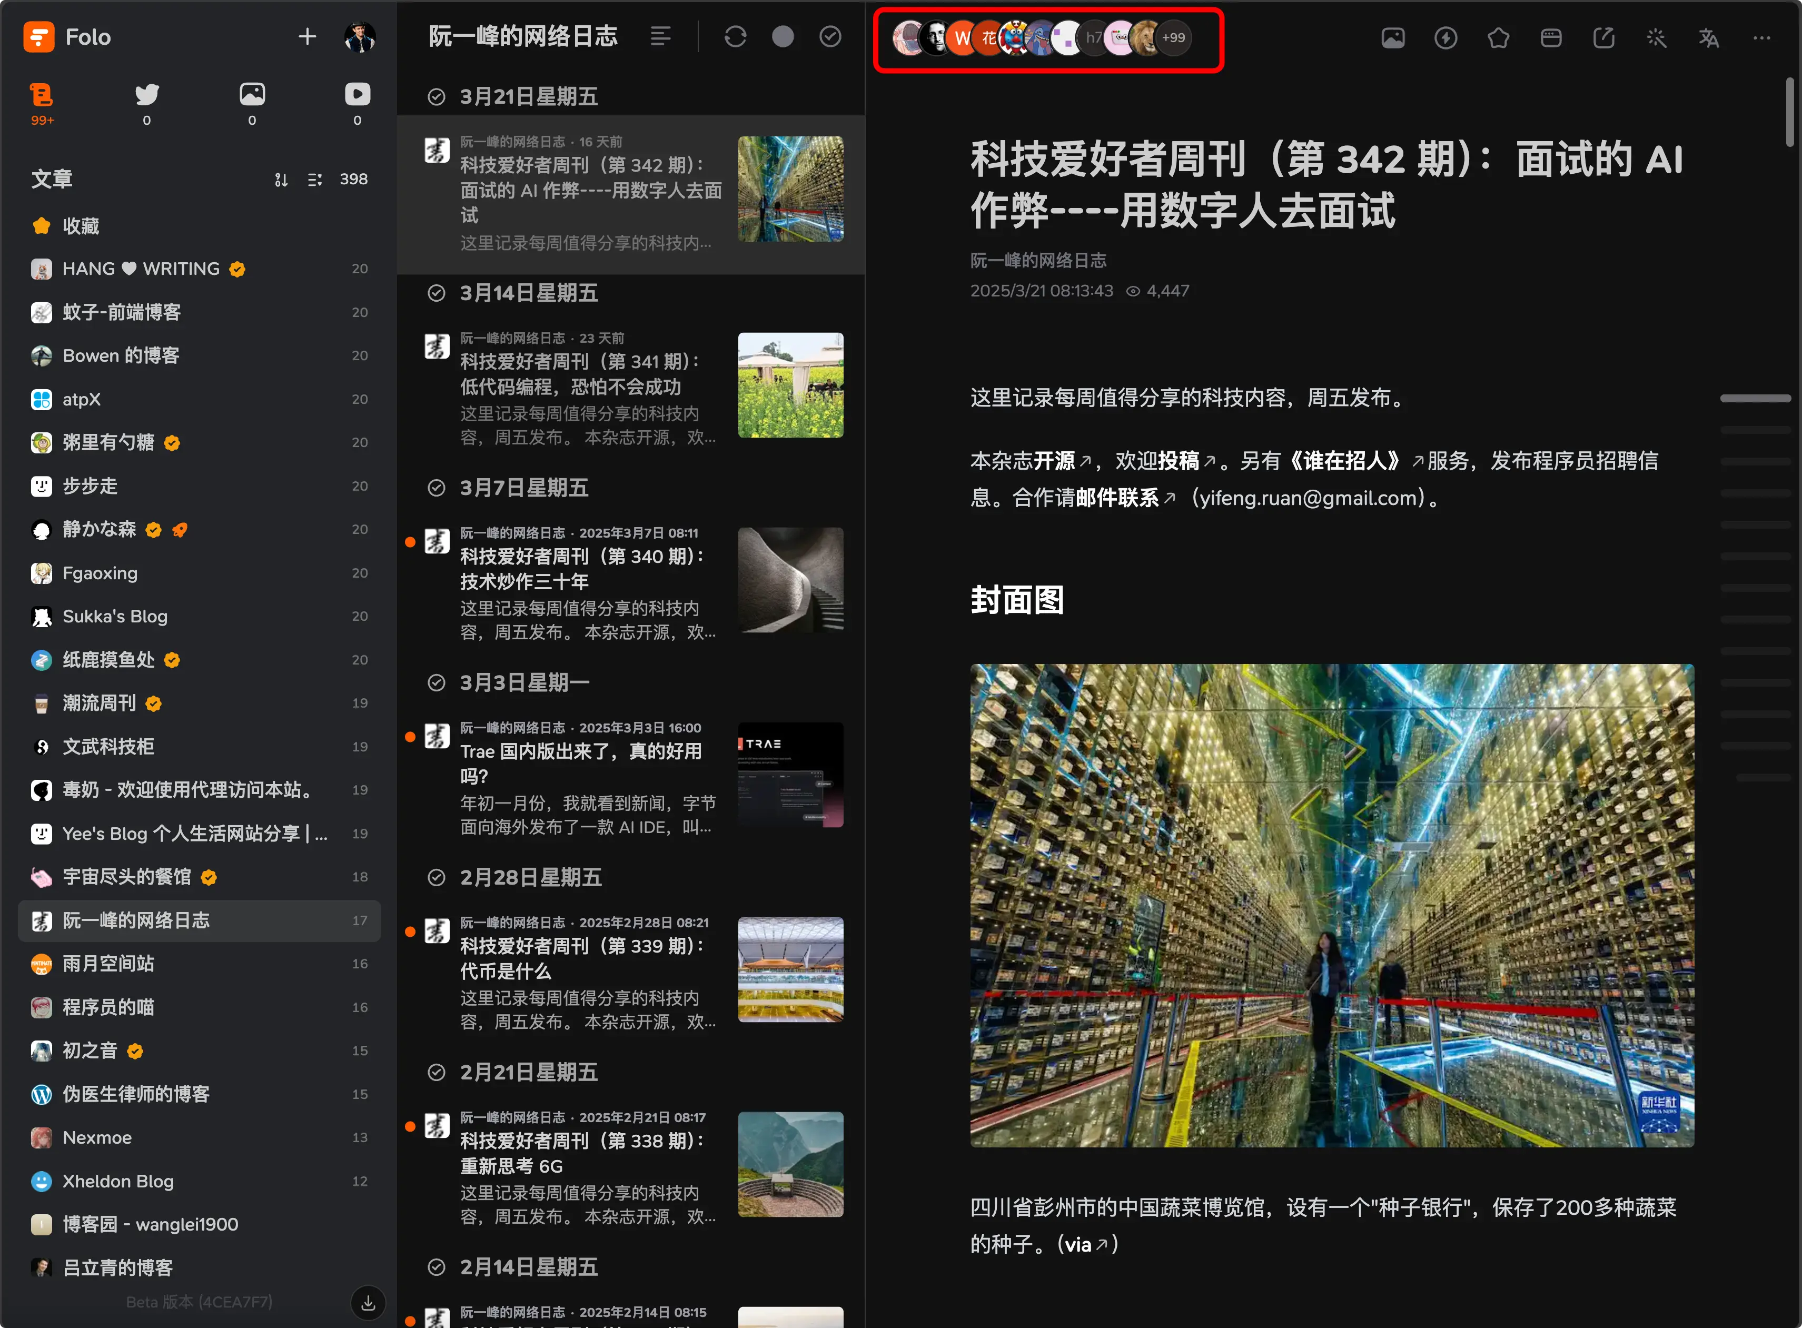Mark issue 340 read via its orange dot
The image size is (1802, 1328).
tap(411, 542)
